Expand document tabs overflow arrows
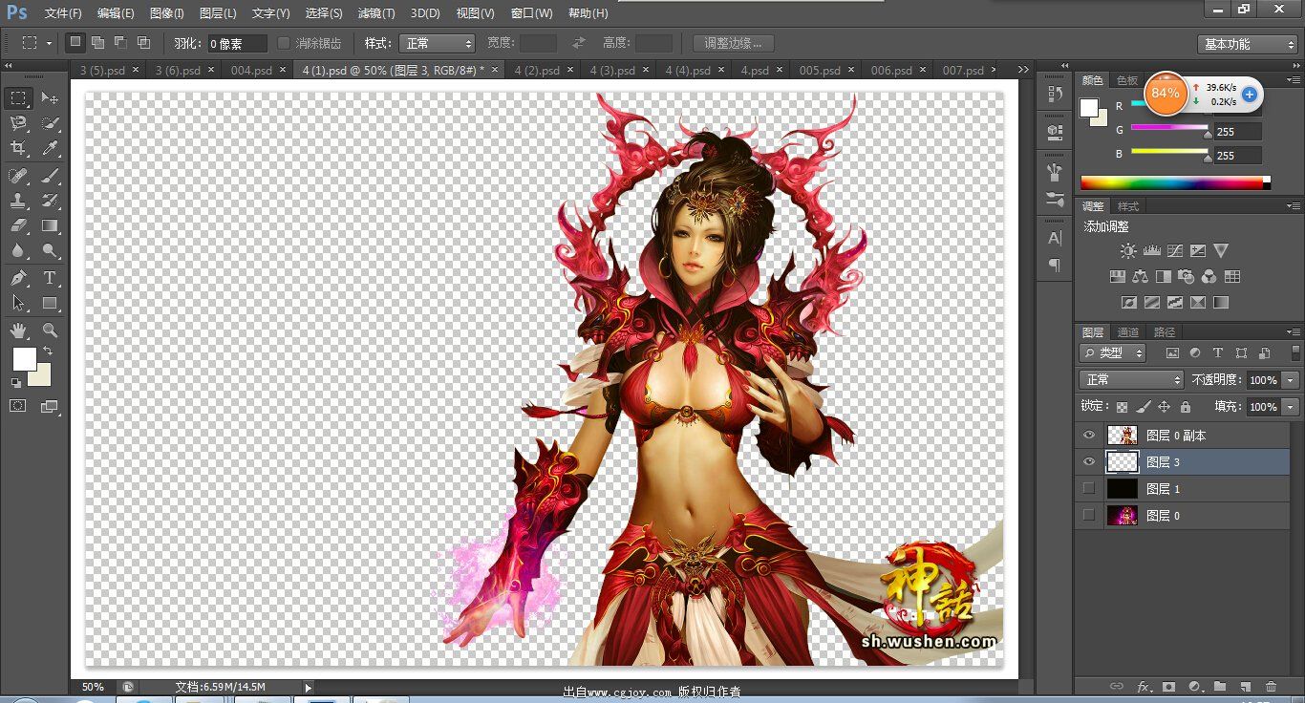Viewport: 1305px width, 703px height. (x=1023, y=70)
